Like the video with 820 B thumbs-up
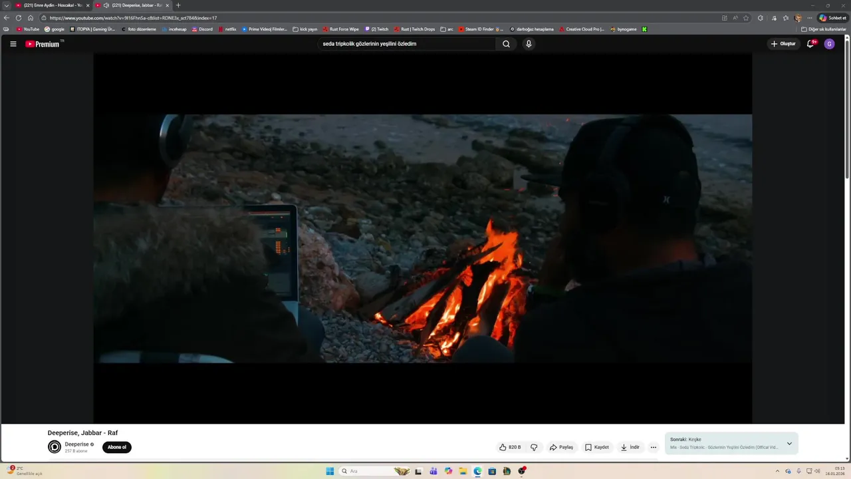The width and height of the screenshot is (851, 479). coord(510,447)
